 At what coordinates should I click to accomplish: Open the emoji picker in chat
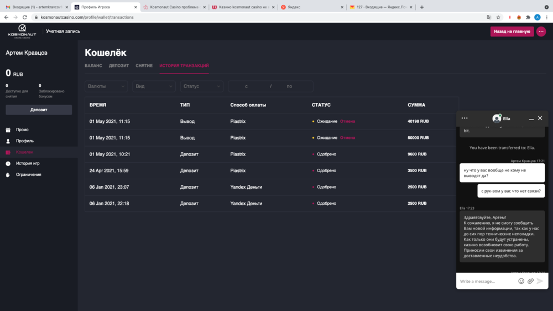tap(521, 281)
